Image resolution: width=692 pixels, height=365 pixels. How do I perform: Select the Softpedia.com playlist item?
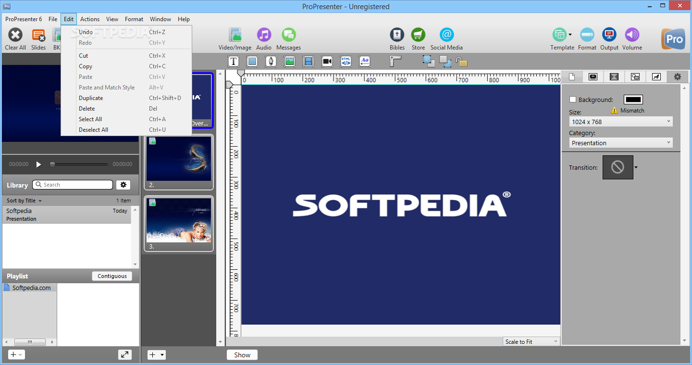(30, 288)
